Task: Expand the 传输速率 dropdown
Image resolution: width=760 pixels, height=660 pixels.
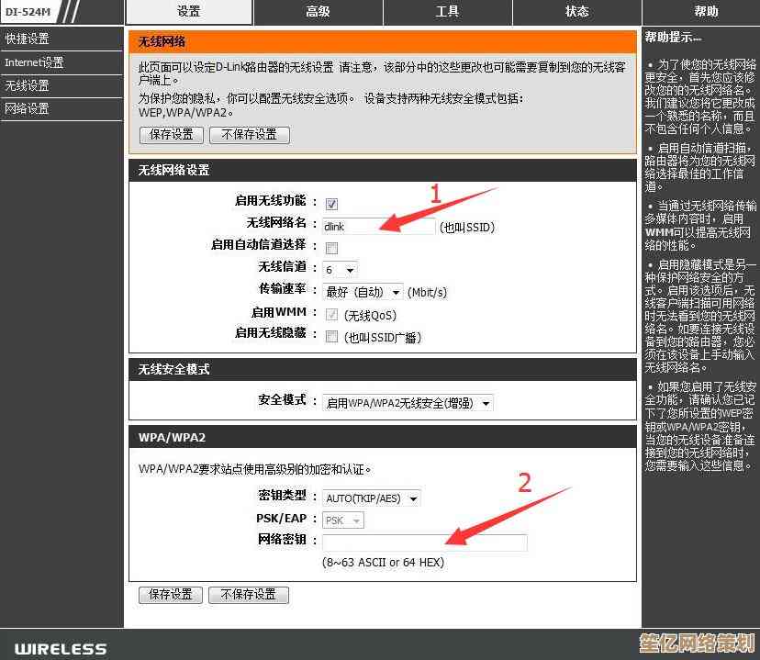Action: (x=363, y=292)
